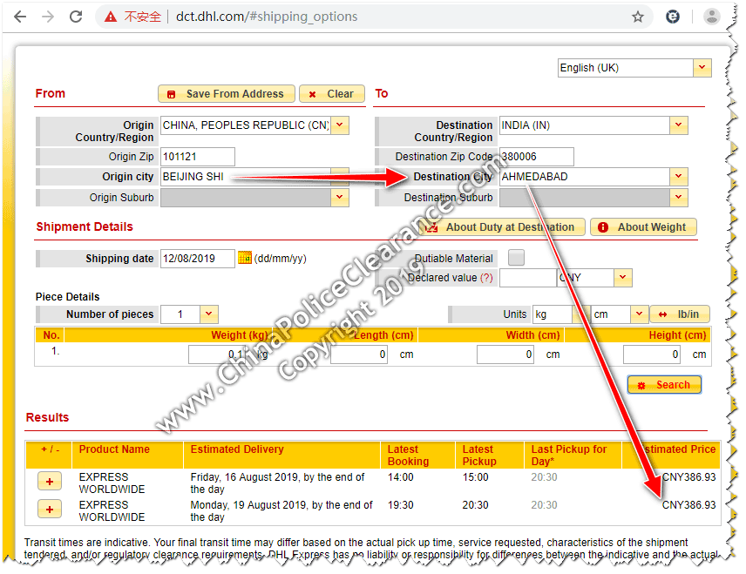Click the 14:00 latest booking time
The image size is (746, 574).
[401, 477]
